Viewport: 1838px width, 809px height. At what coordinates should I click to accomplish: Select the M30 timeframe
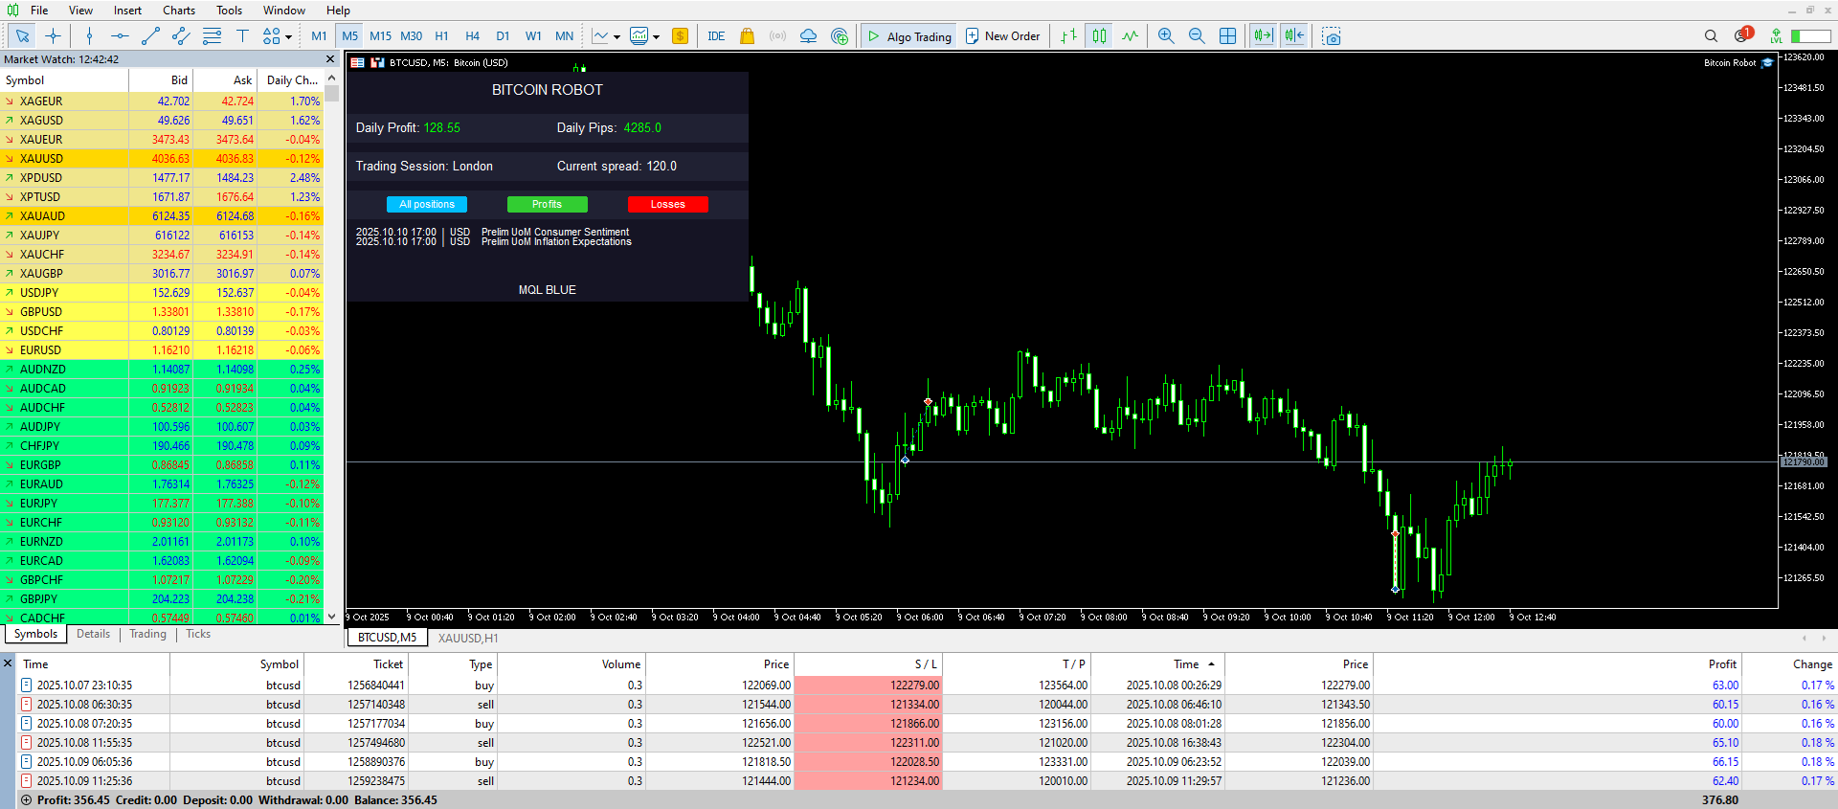411,36
